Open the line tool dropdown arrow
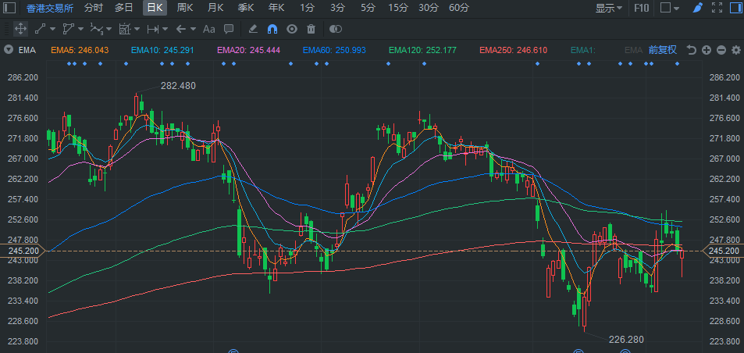Viewport: 744px width, 353px height. click(52, 30)
